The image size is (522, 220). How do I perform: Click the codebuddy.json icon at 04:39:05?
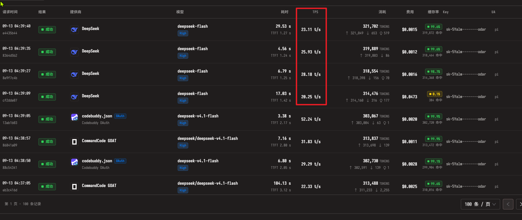point(74,117)
